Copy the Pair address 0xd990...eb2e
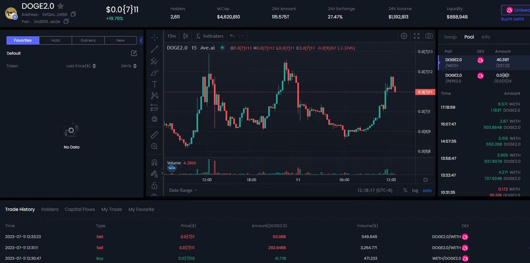This screenshot has height=263, width=530. (66, 21)
